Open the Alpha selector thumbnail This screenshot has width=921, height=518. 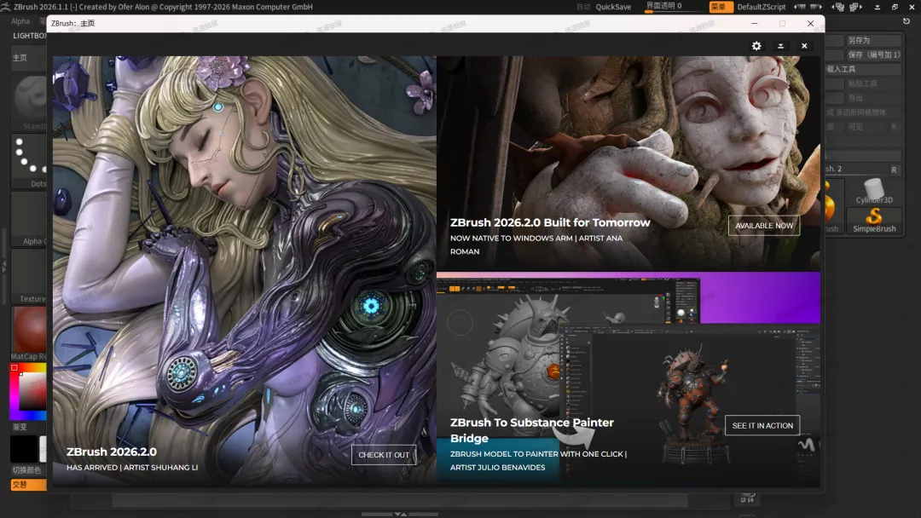tap(29, 217)
